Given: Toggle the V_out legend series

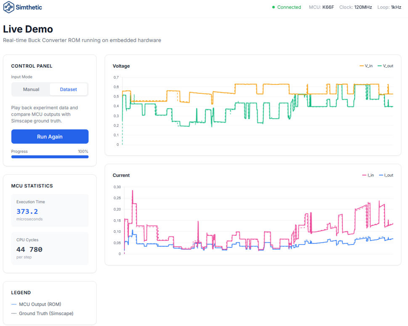Looking at the screenshot, I should click(386, 66).
